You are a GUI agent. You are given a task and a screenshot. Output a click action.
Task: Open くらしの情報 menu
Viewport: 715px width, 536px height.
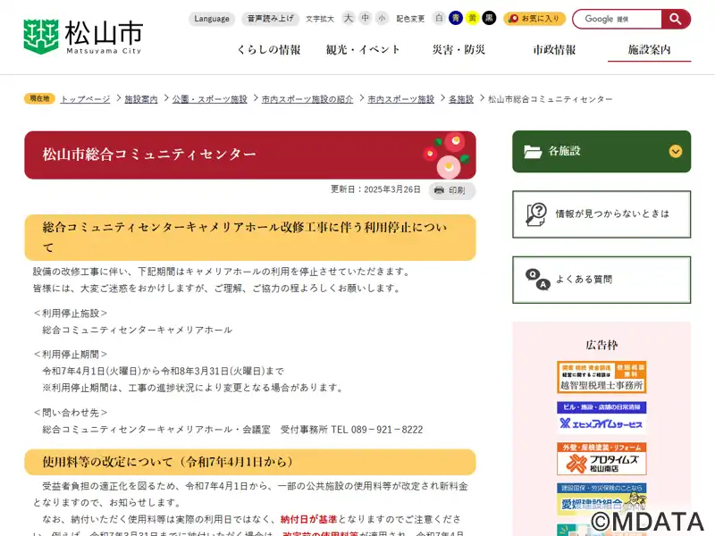269,50
